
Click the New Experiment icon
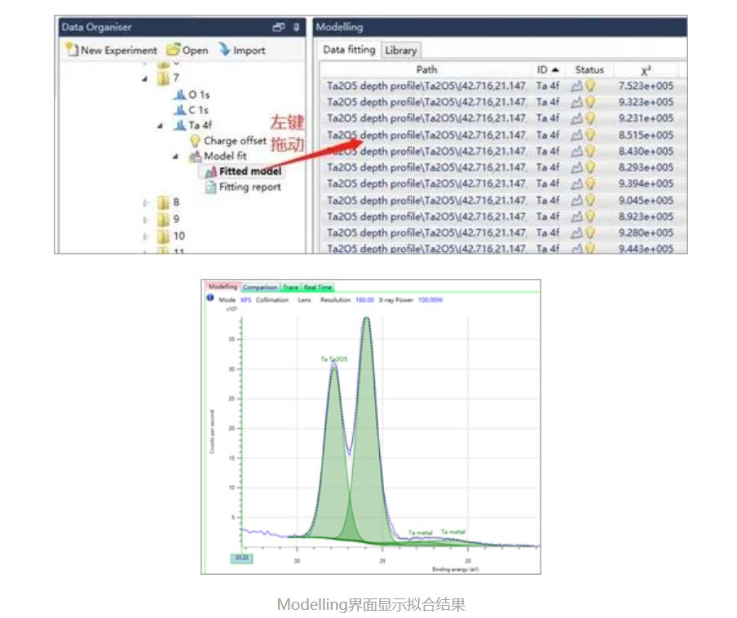tap(72, 50)
